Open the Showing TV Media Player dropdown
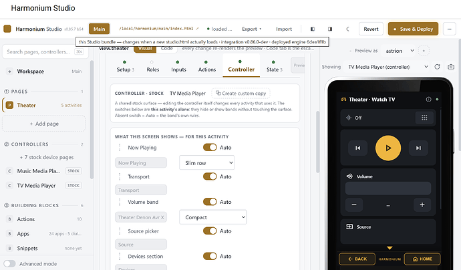The width and height of the screenshot is (461, 270). click(x=388, y=67)
